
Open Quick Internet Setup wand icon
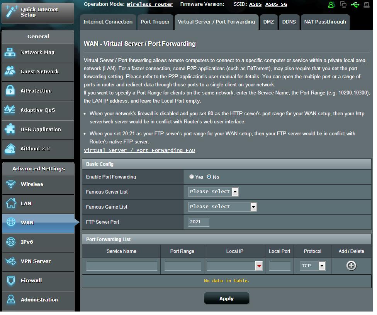(x=12, y=11)
